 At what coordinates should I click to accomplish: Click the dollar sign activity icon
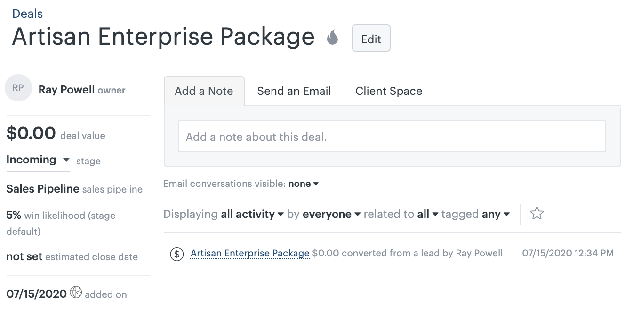[176, 254]
